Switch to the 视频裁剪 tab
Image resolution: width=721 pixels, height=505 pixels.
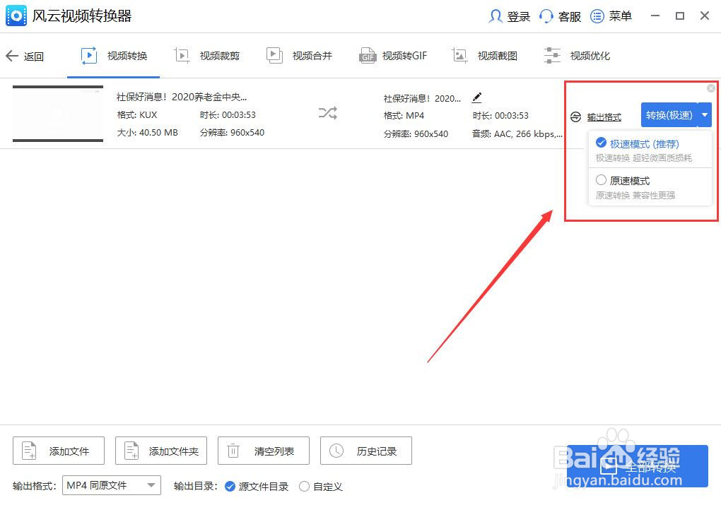207,55
